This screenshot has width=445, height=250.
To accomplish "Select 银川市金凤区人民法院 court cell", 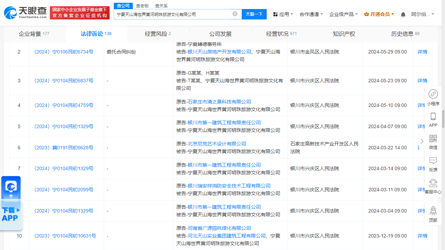I will coord(315,52).
